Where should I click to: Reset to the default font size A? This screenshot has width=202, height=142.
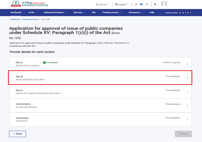pos(141,4)
